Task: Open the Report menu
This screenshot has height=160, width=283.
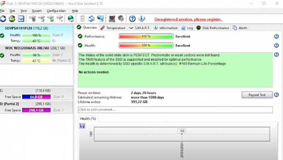Action: pos(37,11)
